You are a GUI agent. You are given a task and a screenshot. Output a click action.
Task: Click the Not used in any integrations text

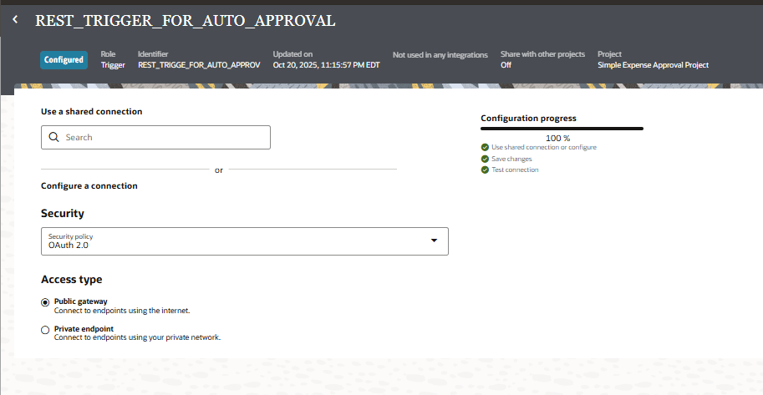(x=440, y=55)
